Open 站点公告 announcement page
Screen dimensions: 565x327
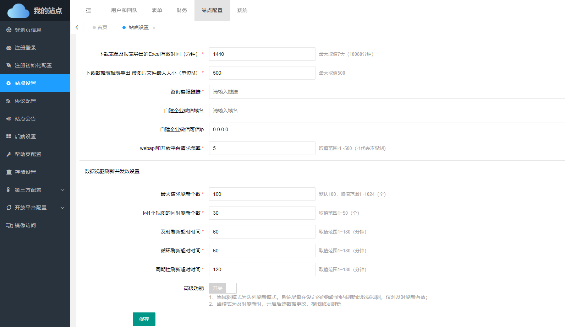[25, 119]
